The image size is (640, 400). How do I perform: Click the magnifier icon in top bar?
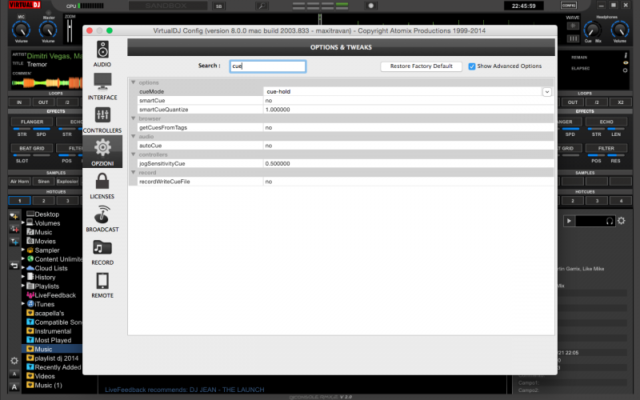[x=262, y=6]
